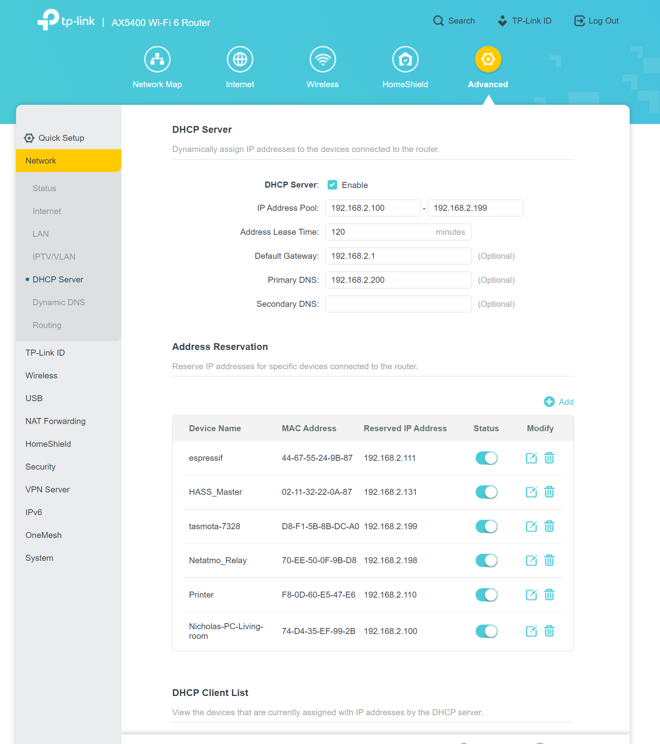
Task: Click the Search magnifier icon
Action: (x=438, y=21)
